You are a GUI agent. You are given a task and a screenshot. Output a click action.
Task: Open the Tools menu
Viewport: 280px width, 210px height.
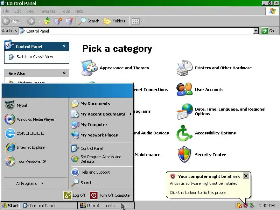click(65, 11)
